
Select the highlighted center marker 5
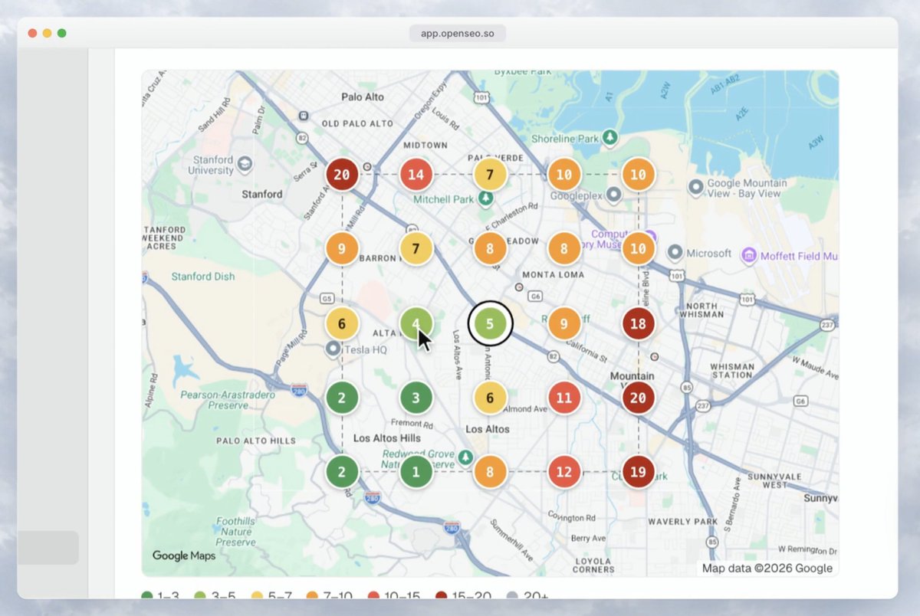490,324
